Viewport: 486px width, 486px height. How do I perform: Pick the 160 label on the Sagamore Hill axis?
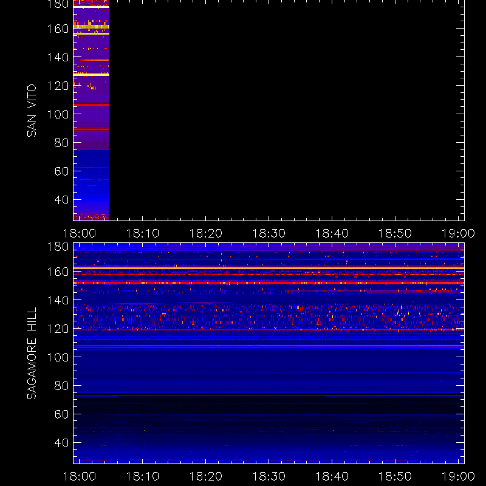pos(58,272)
